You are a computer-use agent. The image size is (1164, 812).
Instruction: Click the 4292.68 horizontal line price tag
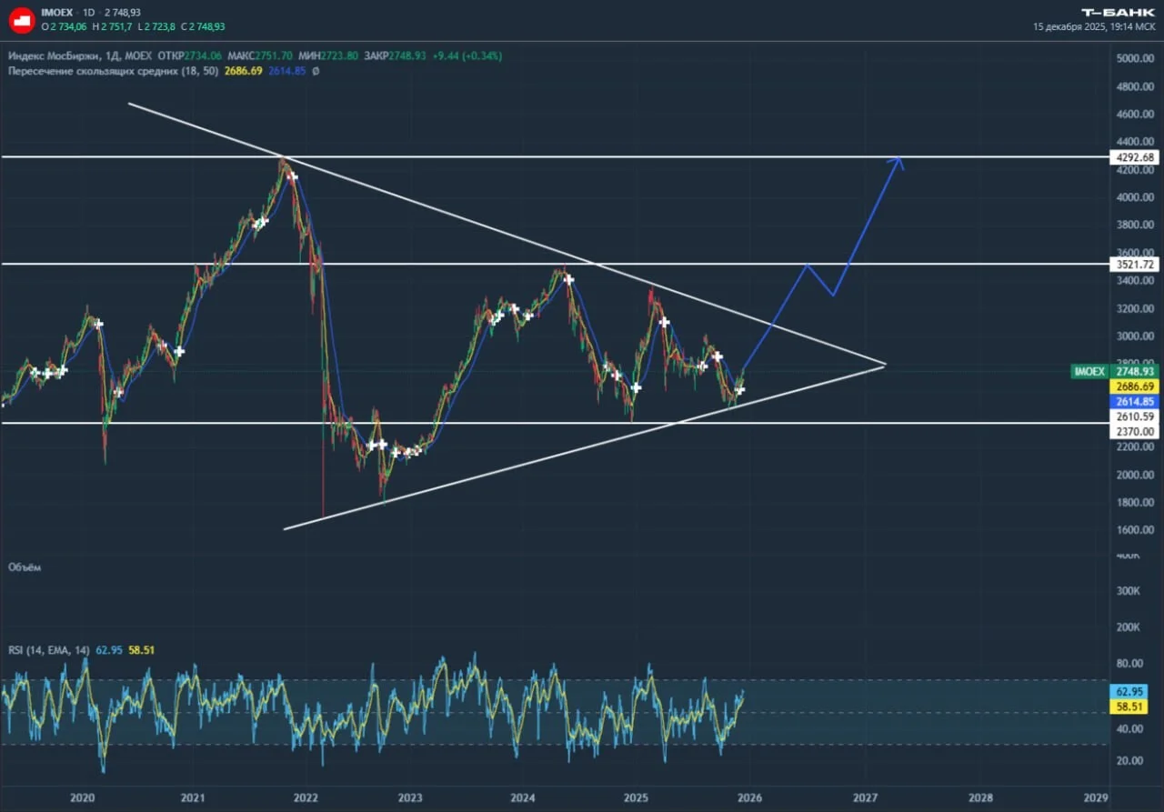point(1134,157)
